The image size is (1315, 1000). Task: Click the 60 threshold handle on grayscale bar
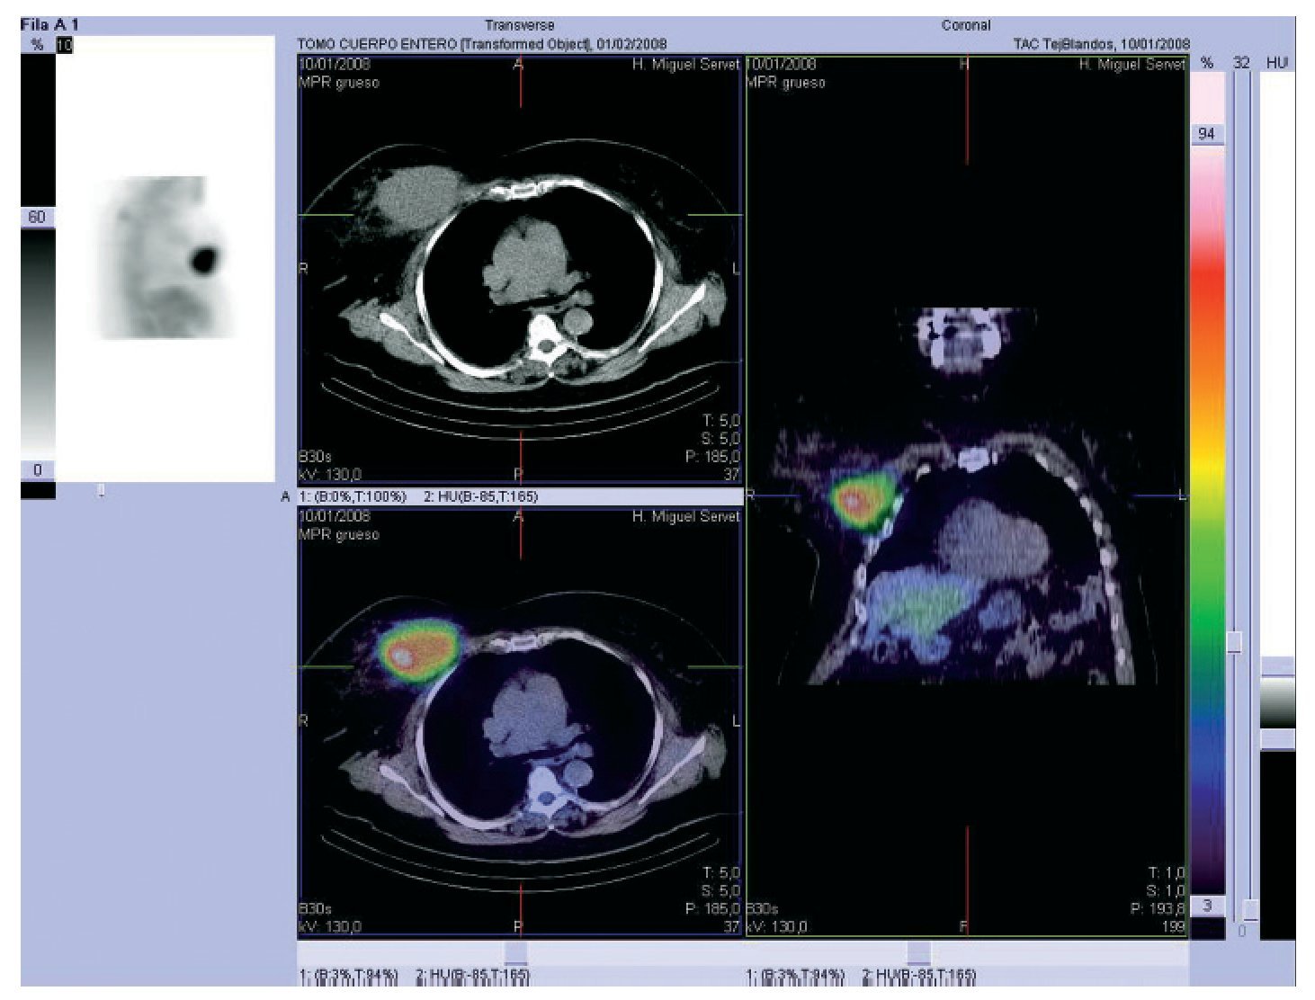pyautogui.click(x=38, y=218)
